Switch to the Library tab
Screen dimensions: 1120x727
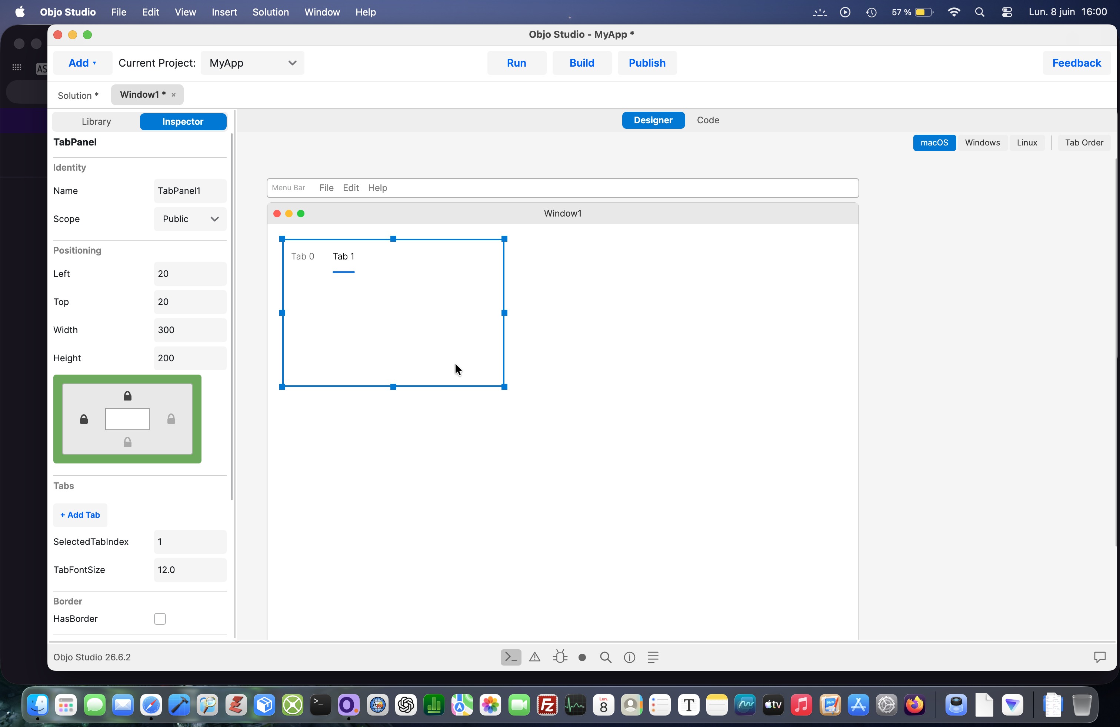[x=96, y=122]
